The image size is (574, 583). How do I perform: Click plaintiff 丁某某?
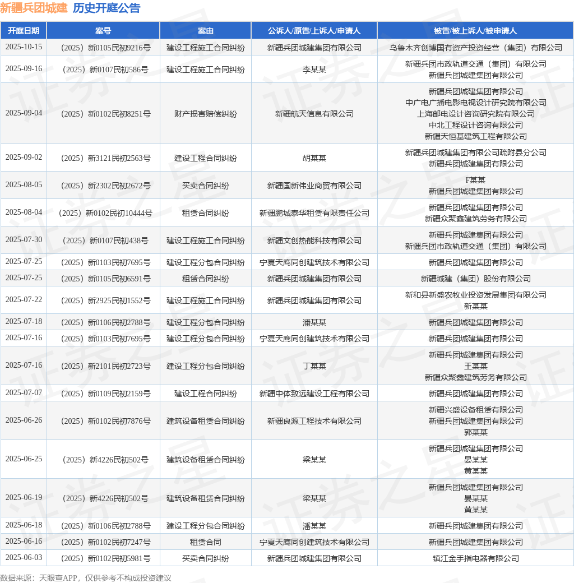314,366
